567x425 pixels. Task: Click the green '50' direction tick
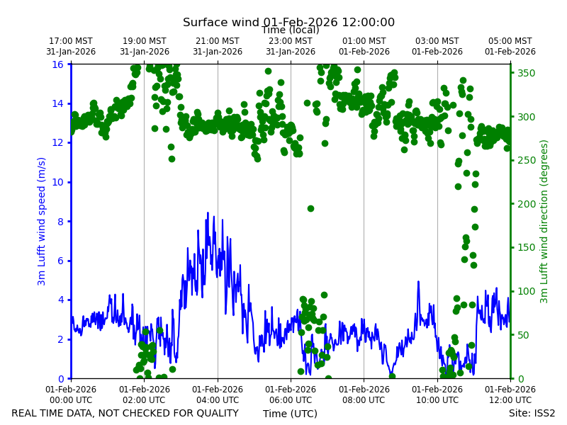(x=524, y=335)
